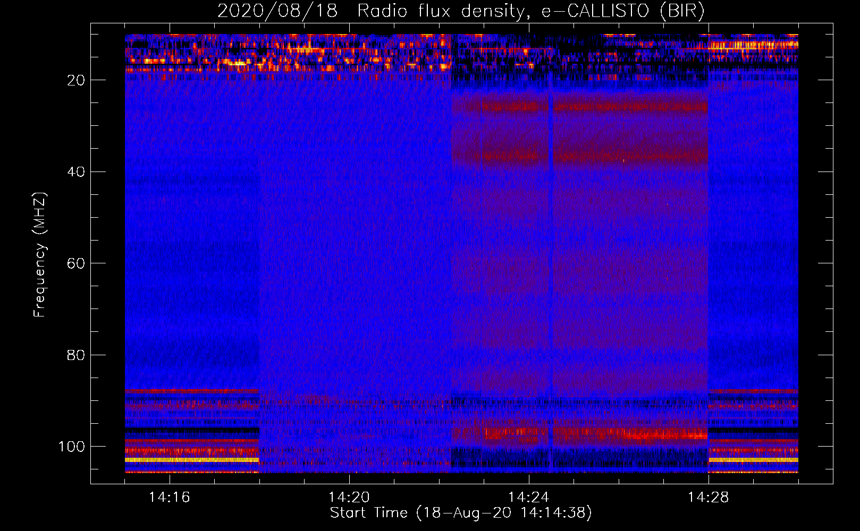Viewport: 860px width, 531px height.
Task: Click the 'Frequency (MHZ)' y-axis label
Action: tap(40, 254)
